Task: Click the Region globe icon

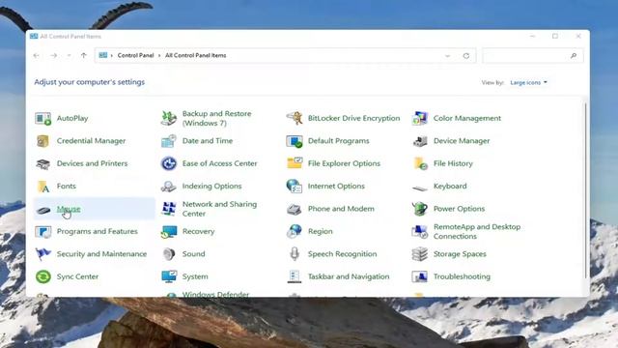Action: [x=294, y=232]
